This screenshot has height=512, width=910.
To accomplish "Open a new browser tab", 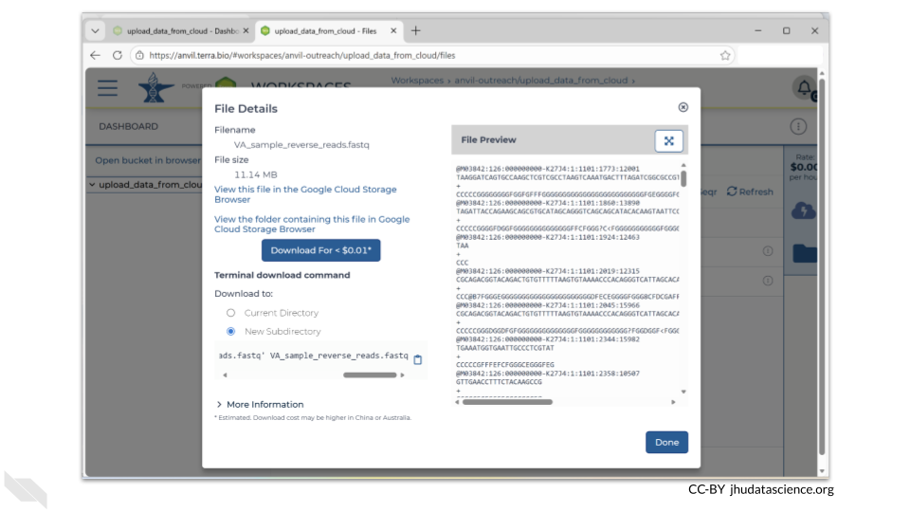I will (415, 30).
